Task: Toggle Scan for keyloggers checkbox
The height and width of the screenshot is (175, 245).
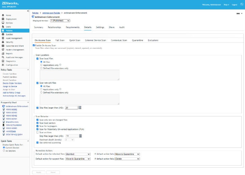Action: pyautogui.click(x=37, y=126)
